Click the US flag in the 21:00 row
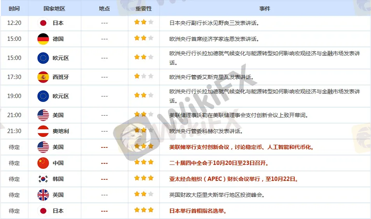 tap(43, 115)
